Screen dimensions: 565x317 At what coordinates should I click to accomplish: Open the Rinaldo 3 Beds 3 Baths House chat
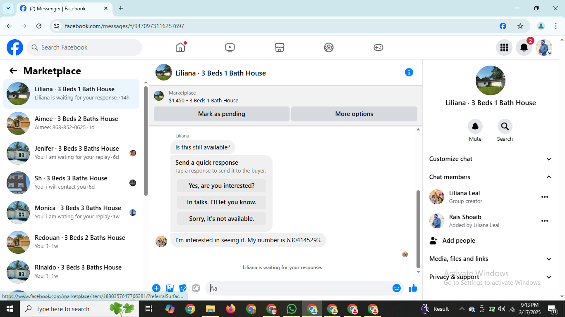[x=72, y=272]
